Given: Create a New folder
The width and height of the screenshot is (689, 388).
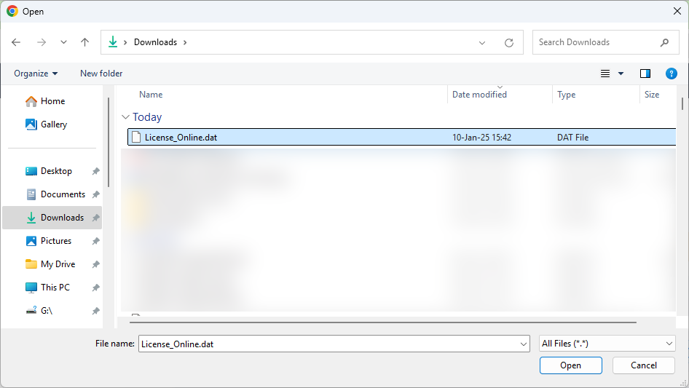Looking at the screenshot, I should tap(101, 74).
